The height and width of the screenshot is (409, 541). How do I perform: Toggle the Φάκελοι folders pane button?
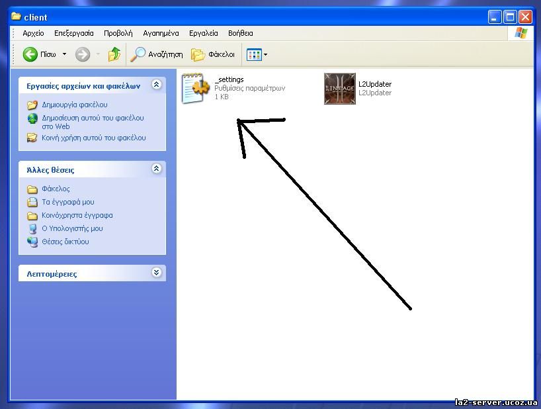213,54
